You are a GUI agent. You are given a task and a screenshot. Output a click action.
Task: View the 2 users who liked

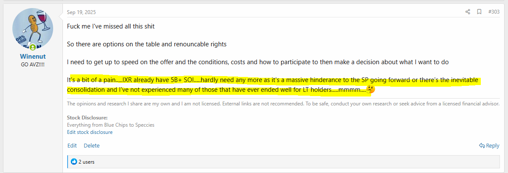[86, 162]
